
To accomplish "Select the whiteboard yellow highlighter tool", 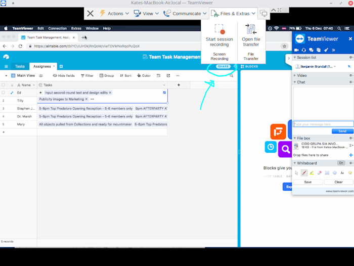I will pos(312,173).
